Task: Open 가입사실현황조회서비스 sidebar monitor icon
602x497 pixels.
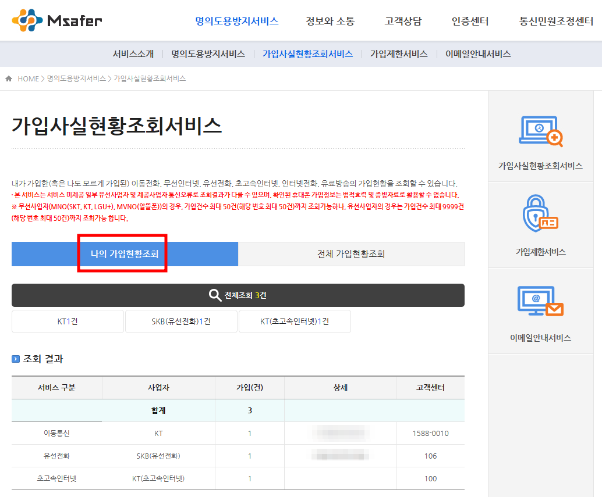Action: 540,131
